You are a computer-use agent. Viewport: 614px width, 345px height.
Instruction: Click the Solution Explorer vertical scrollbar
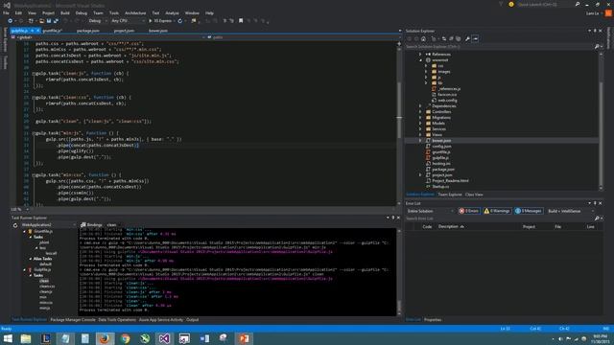(601, 122)
